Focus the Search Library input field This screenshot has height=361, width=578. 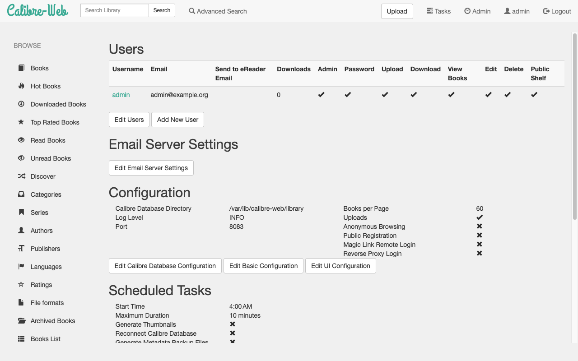click(x=115, y=10)
